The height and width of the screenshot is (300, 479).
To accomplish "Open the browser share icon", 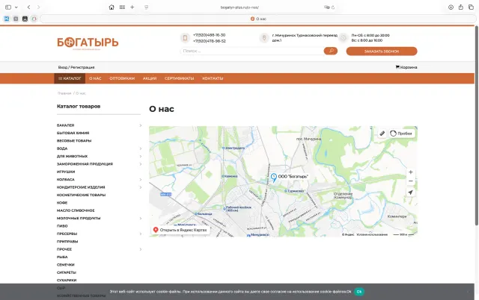I will point(461,7).
